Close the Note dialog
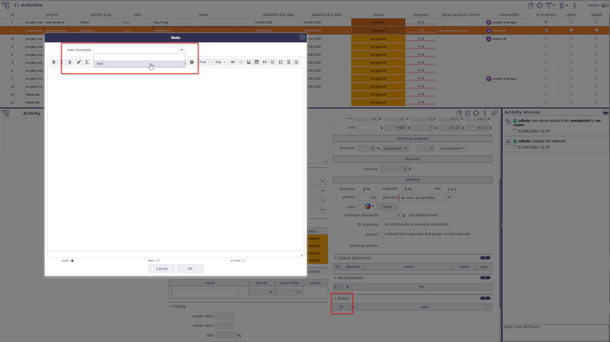This screenshot has width=610, height=342. click(302, 37)
